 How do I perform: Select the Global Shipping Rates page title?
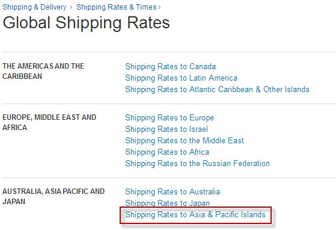tap(86, 23)
